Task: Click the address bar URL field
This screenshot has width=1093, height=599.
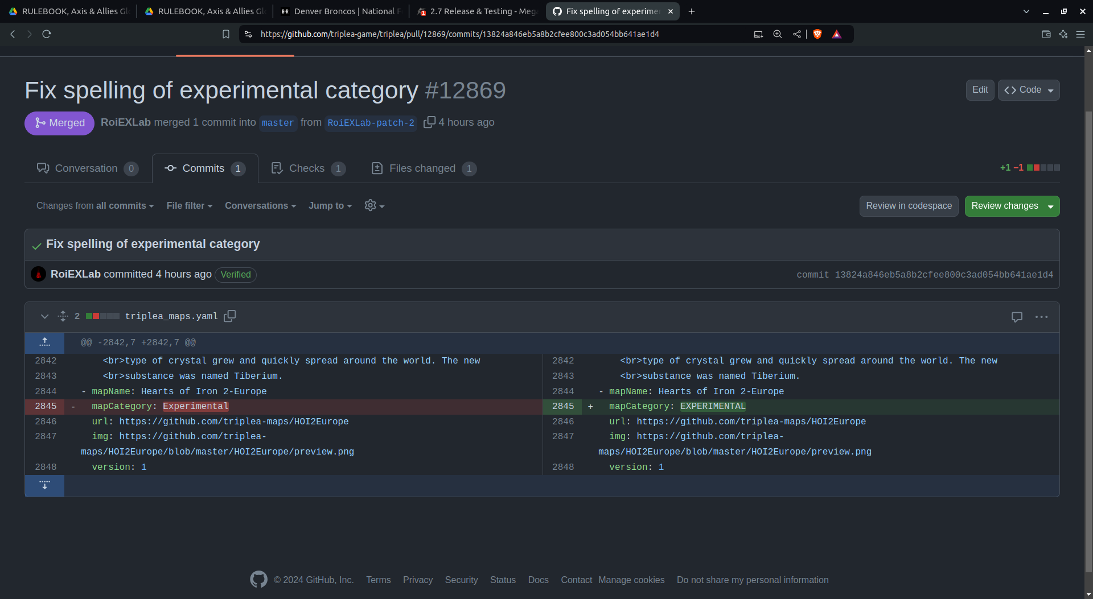Action: 460,34
